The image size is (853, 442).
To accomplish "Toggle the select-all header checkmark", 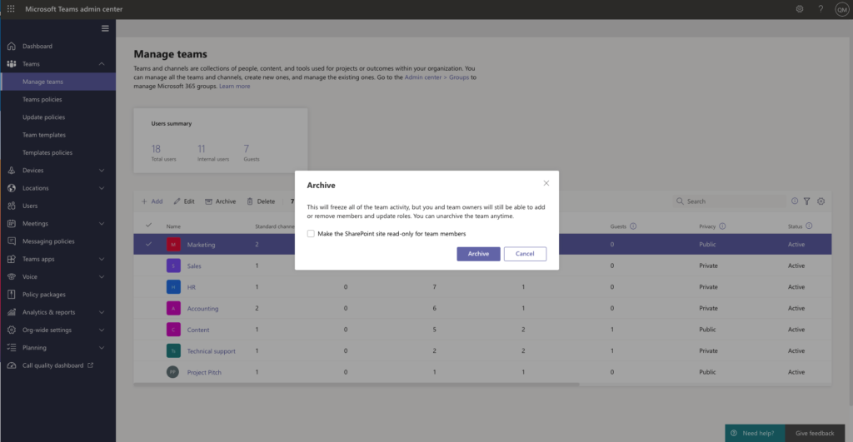I will point(148,225).
